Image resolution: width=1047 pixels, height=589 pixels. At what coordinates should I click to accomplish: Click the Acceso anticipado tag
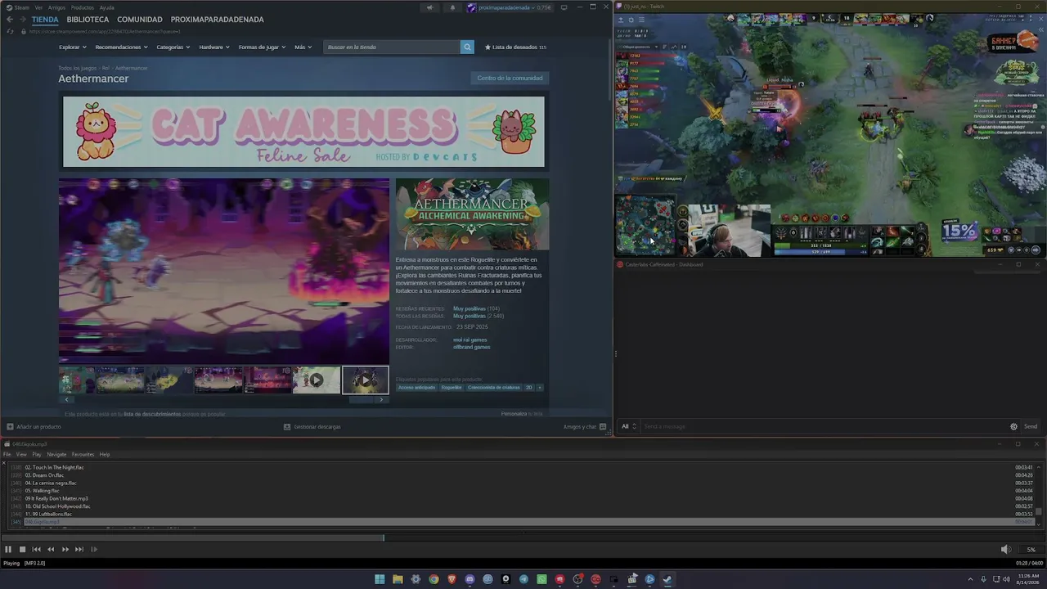[417, 388]
